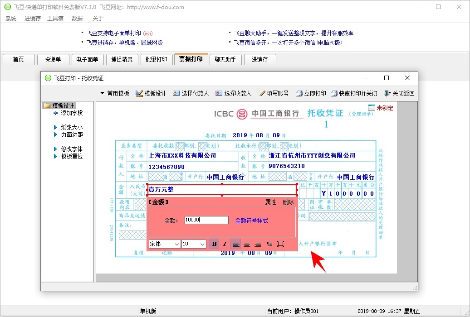Click the 金额 input field
The height and width of the screenshot is (317, 470).
206,220
